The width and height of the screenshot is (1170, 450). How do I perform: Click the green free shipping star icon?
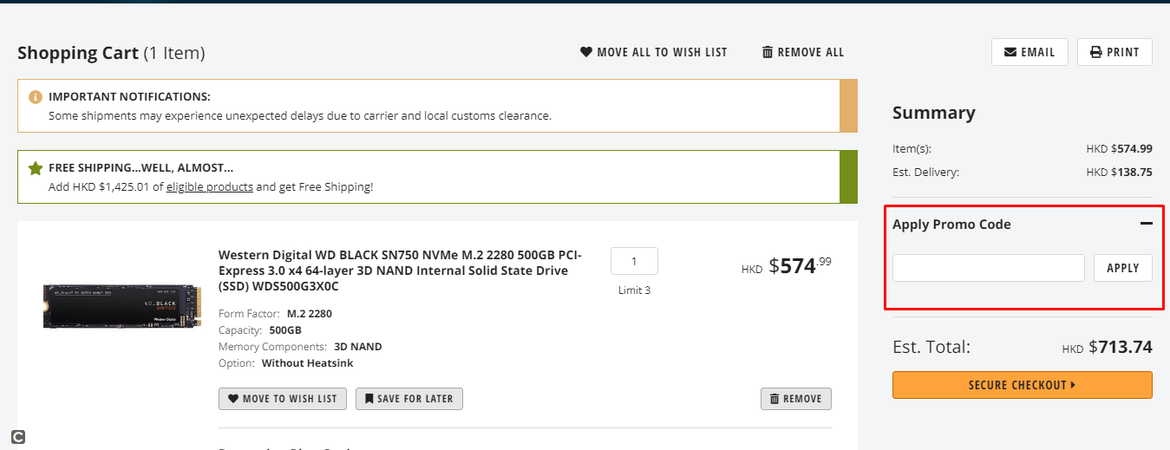(x=36, y=168)
